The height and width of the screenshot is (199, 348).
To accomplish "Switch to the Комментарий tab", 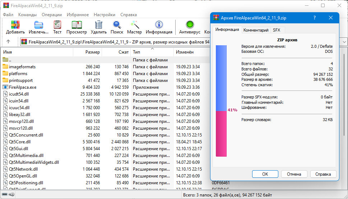I will coord(256,30).
